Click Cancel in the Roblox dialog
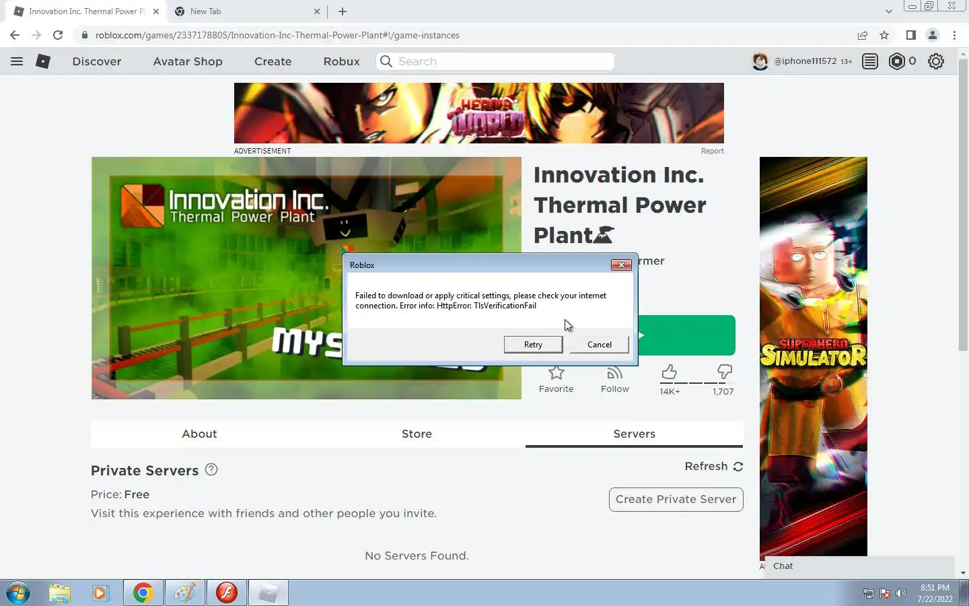This screenshot has width=969, height=606. (599, 344)
